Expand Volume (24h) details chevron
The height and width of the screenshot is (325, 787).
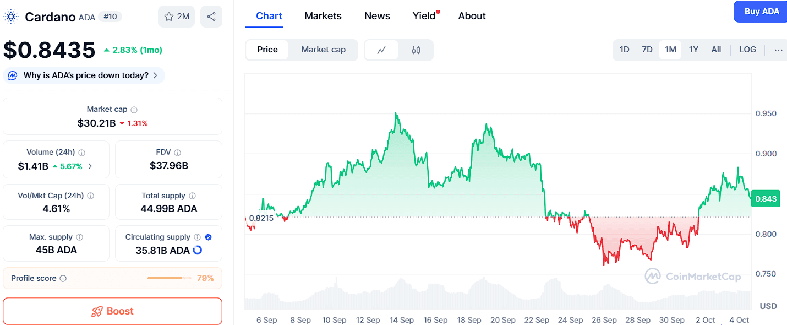click(x=90, y=166)
